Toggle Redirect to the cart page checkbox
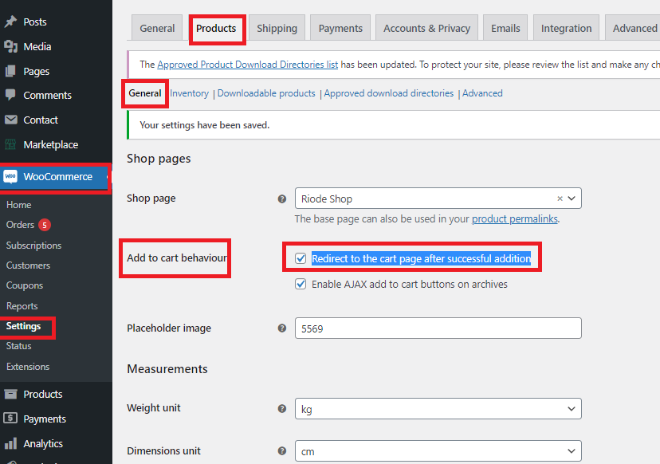The width and height of the screenshot is (660, 464). coord(301,258)
